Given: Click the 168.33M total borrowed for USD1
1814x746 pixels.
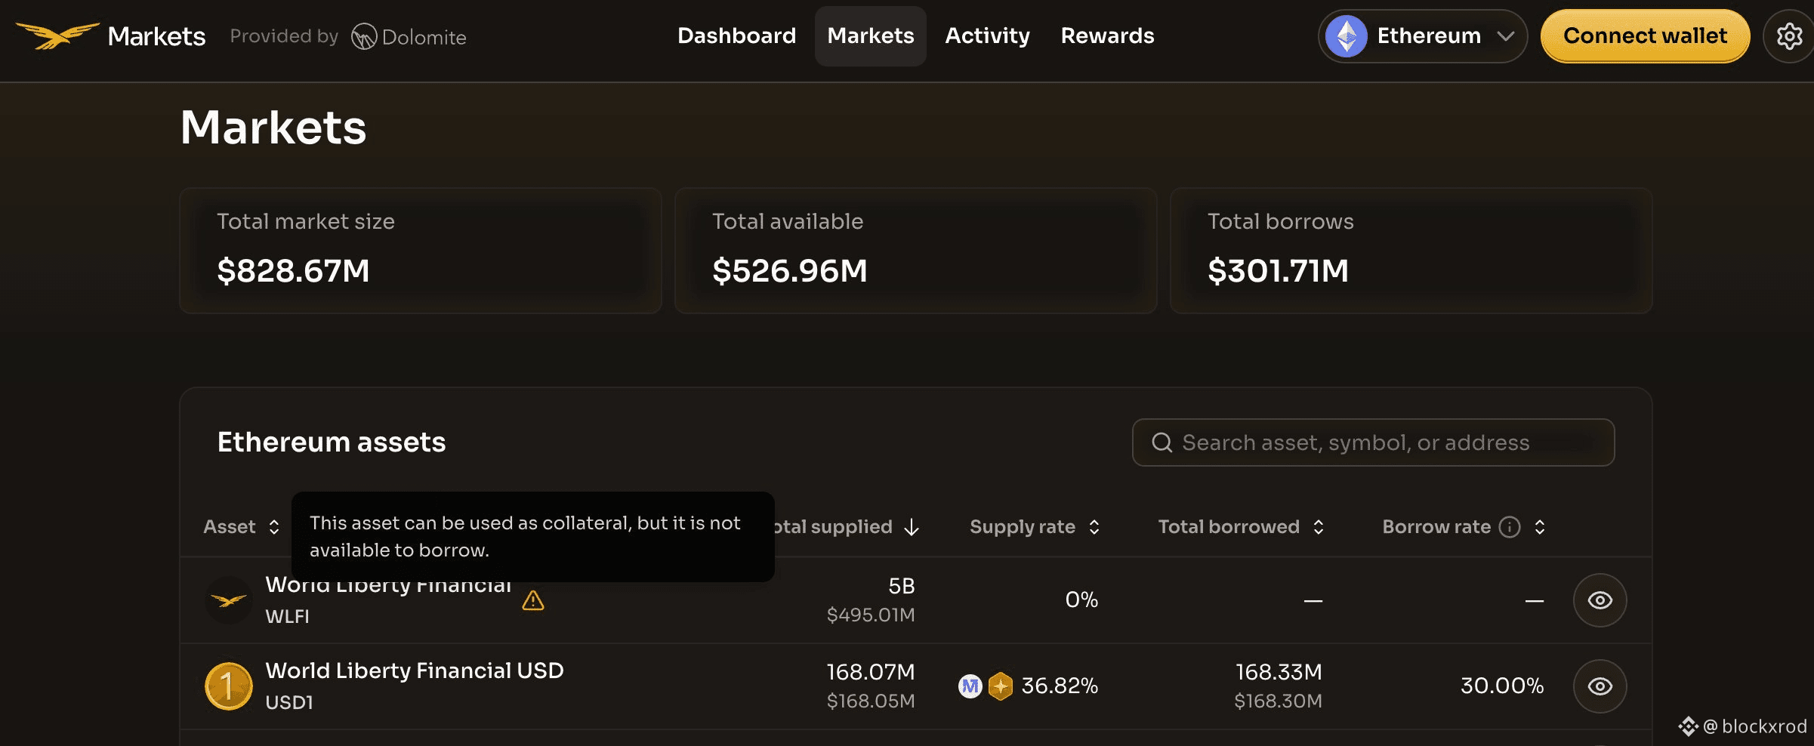Looking at the screenshot, I should click(1279, 672).
